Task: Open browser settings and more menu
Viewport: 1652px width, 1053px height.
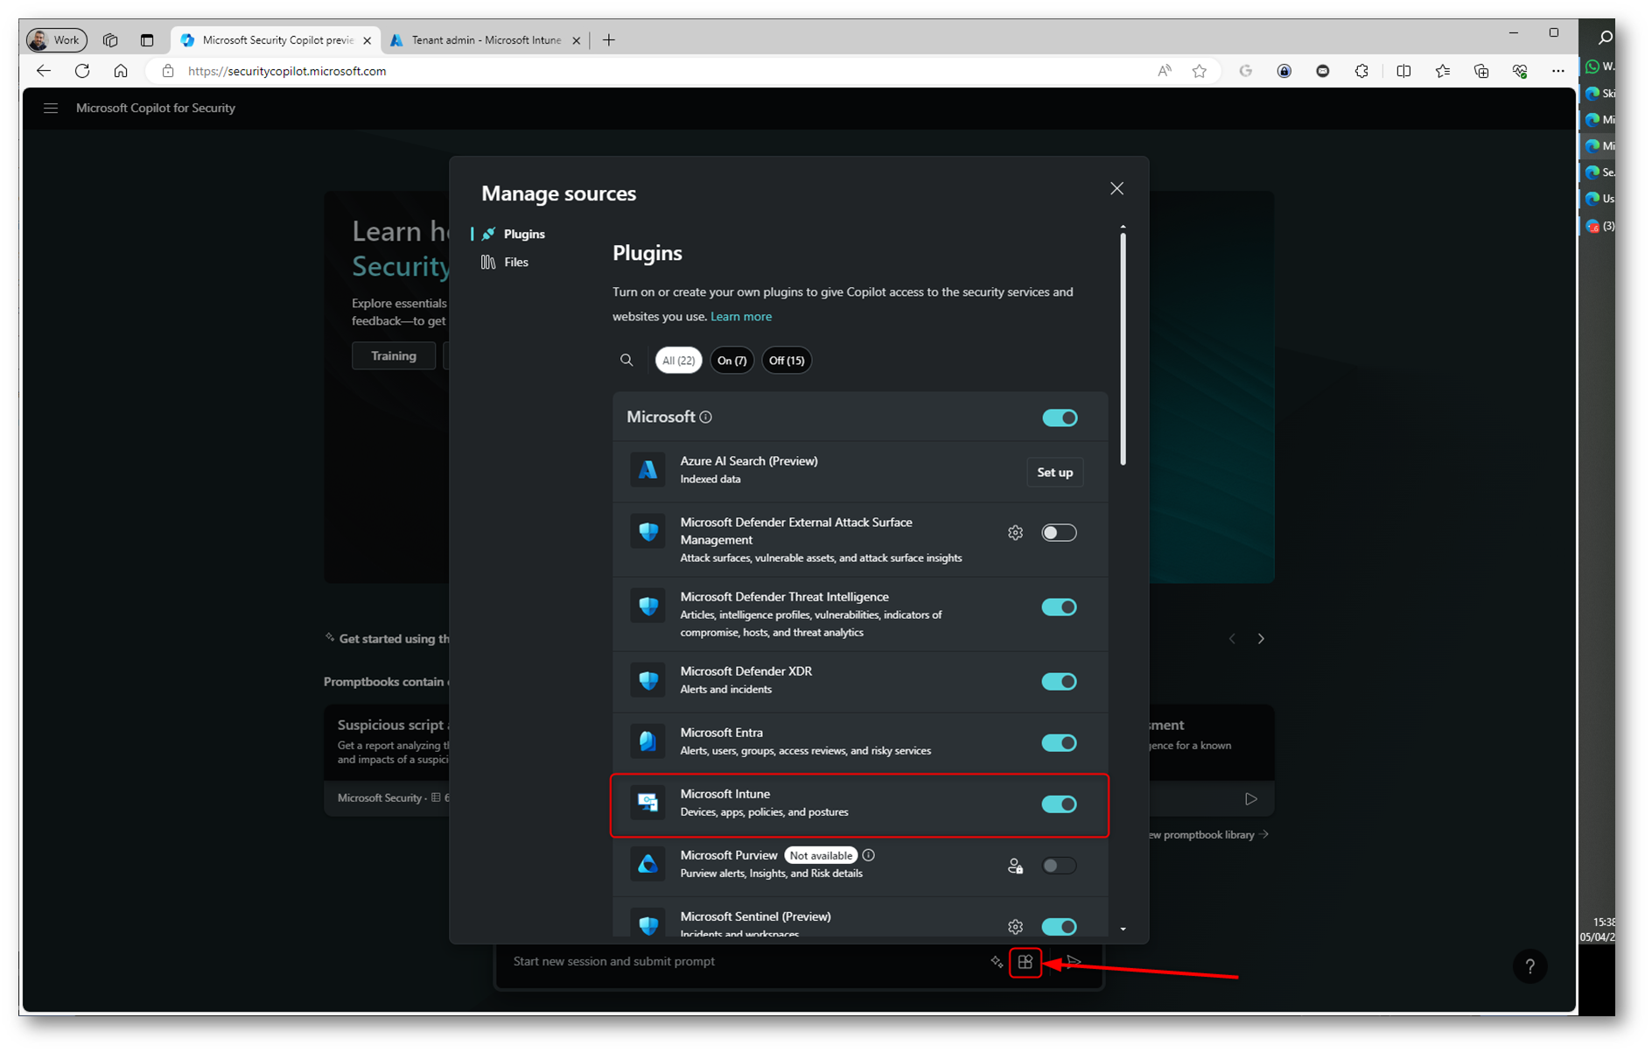Action: click(1557, 71)
